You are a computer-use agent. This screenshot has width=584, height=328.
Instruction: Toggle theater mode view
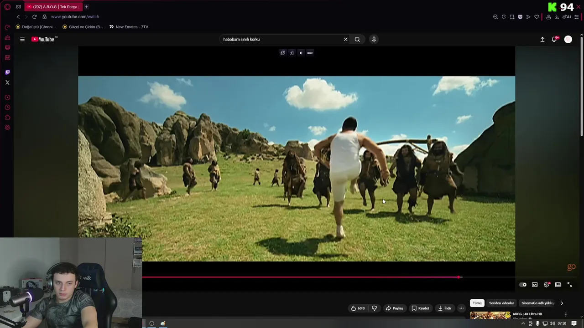tap(558, 285)
